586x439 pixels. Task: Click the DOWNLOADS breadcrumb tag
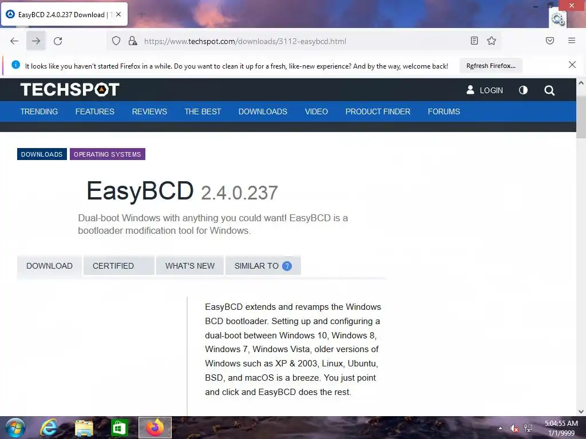click(x=42, y=154)
